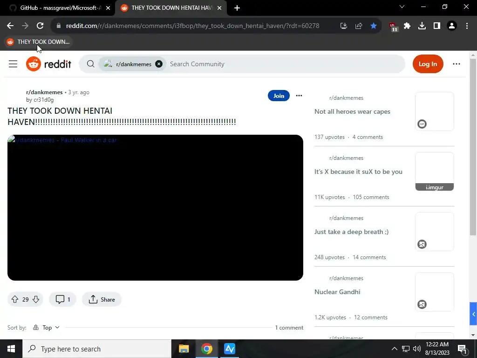Show hidden tray icons chevron
This screenshot has width=477, height=358.
pos(394,349)
